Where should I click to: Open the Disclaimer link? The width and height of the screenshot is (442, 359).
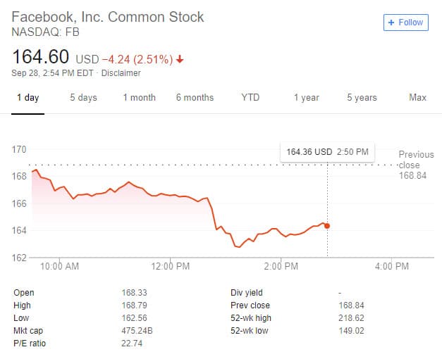click(x=121, y=73)
